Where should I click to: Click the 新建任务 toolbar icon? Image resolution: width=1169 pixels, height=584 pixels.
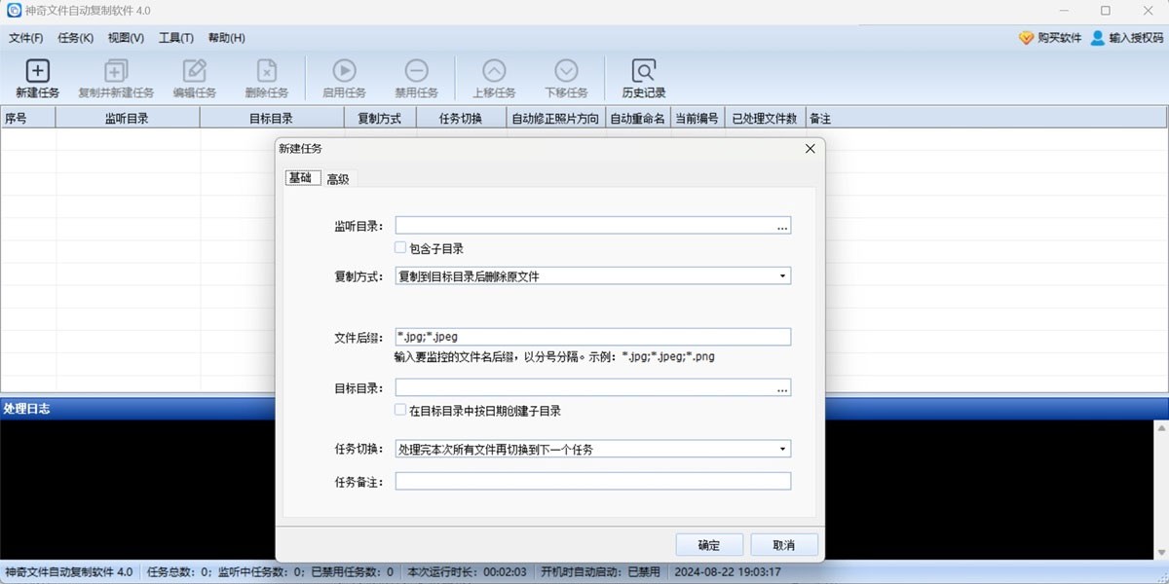point(37,71)
